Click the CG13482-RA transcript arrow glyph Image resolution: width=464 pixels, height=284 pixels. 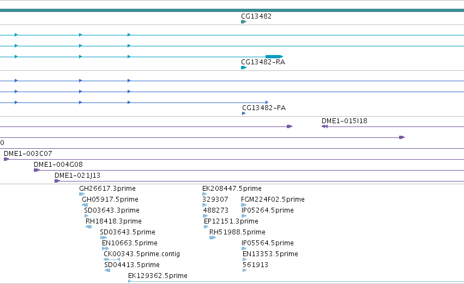[x=244, y=68]
